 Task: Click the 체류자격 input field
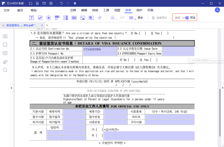tap(74, 112)
